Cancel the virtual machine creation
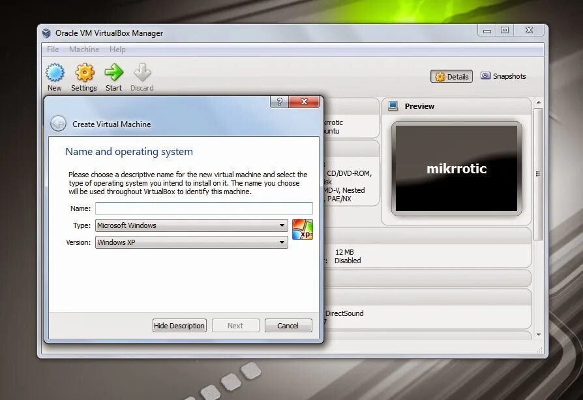The width and height of the screenshot is (583, 400). click(288, 326)
